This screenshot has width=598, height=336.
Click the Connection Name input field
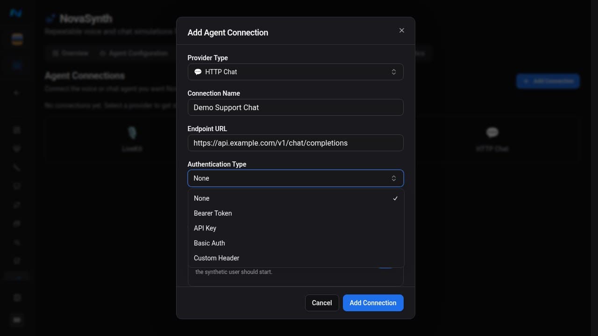[x=295, y=107]
